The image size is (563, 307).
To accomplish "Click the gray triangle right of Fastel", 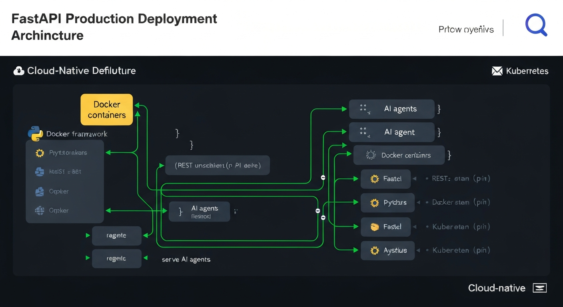I will (415, 227).
